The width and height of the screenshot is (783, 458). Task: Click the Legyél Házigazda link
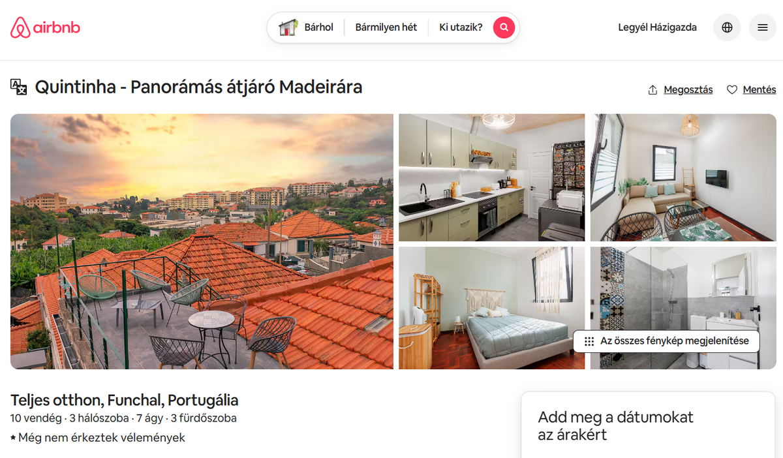point(657,27)
